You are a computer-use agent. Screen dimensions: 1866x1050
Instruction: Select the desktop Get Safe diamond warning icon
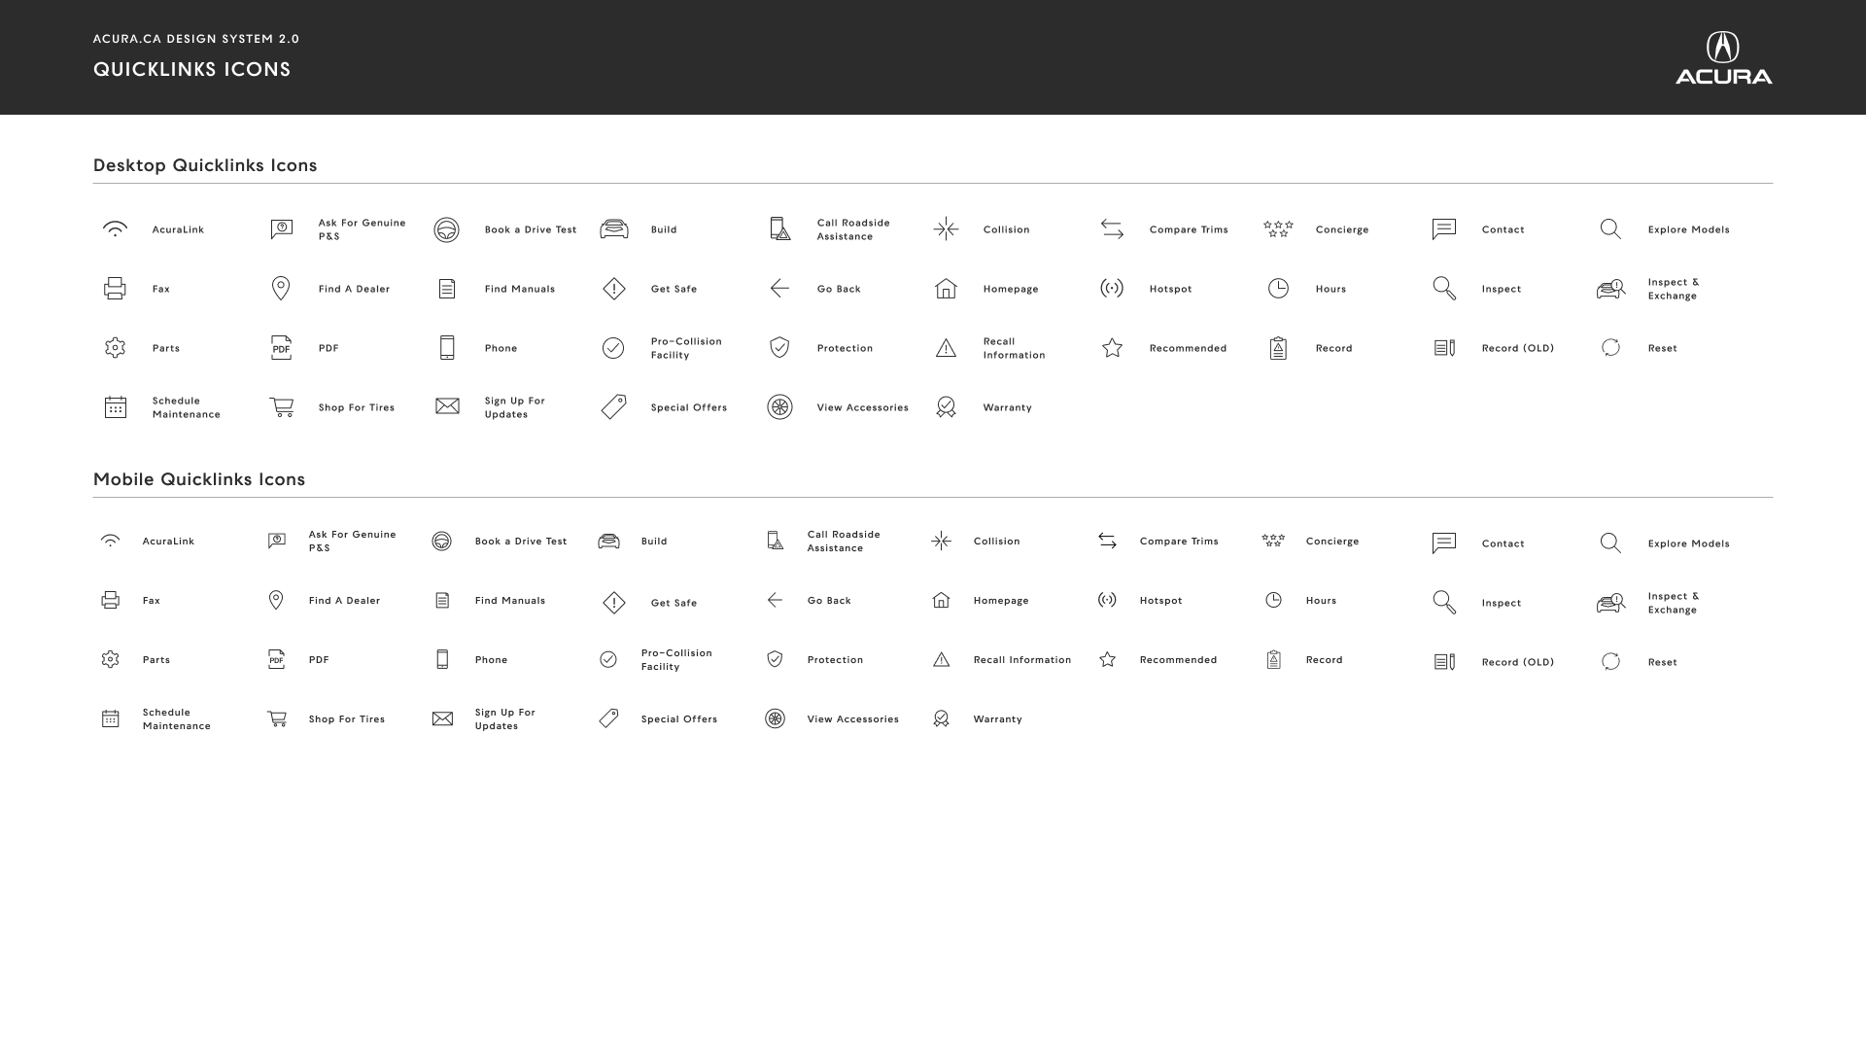click(x=614, y=289)
